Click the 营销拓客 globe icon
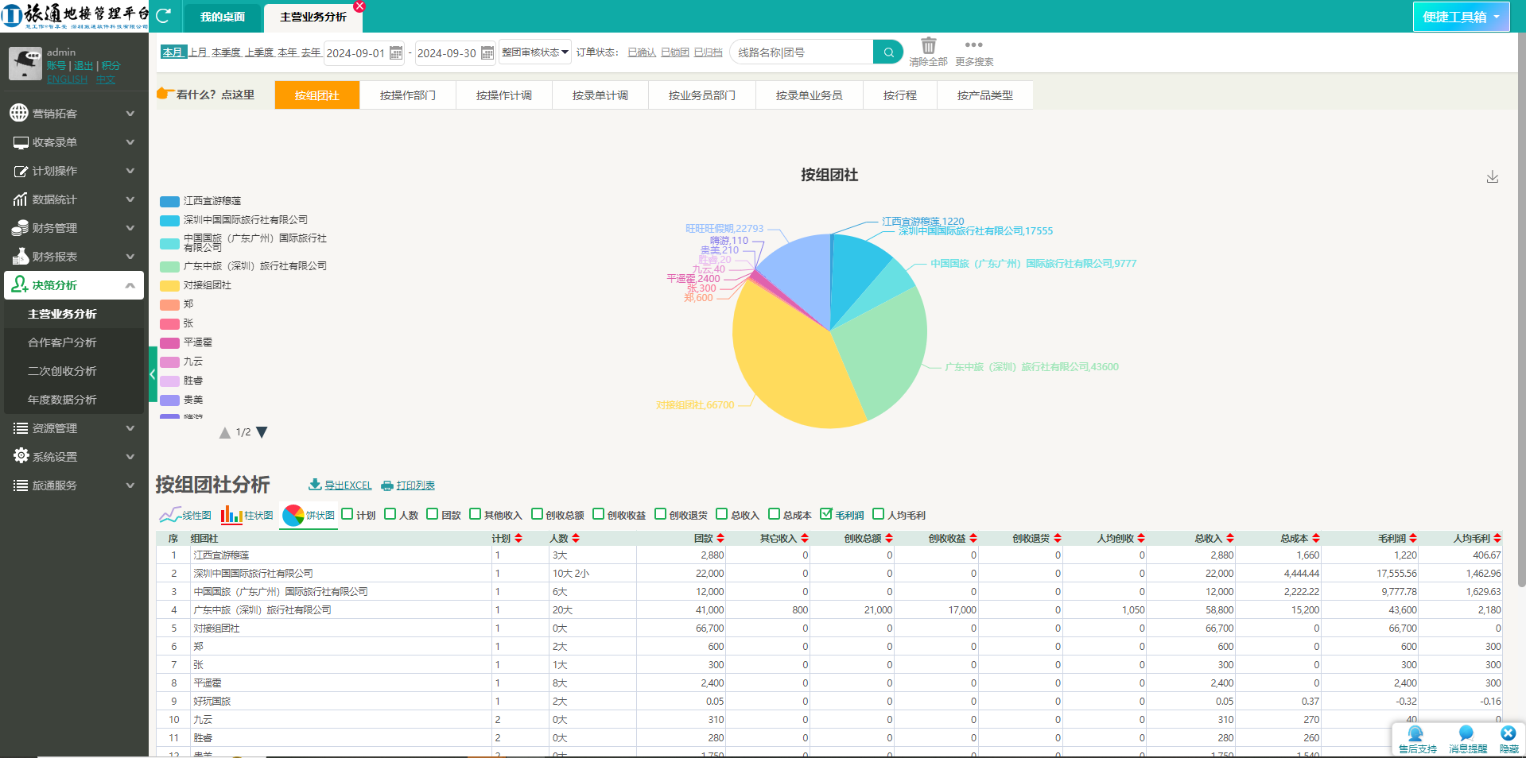1526x758 pixels. point(19,113)
